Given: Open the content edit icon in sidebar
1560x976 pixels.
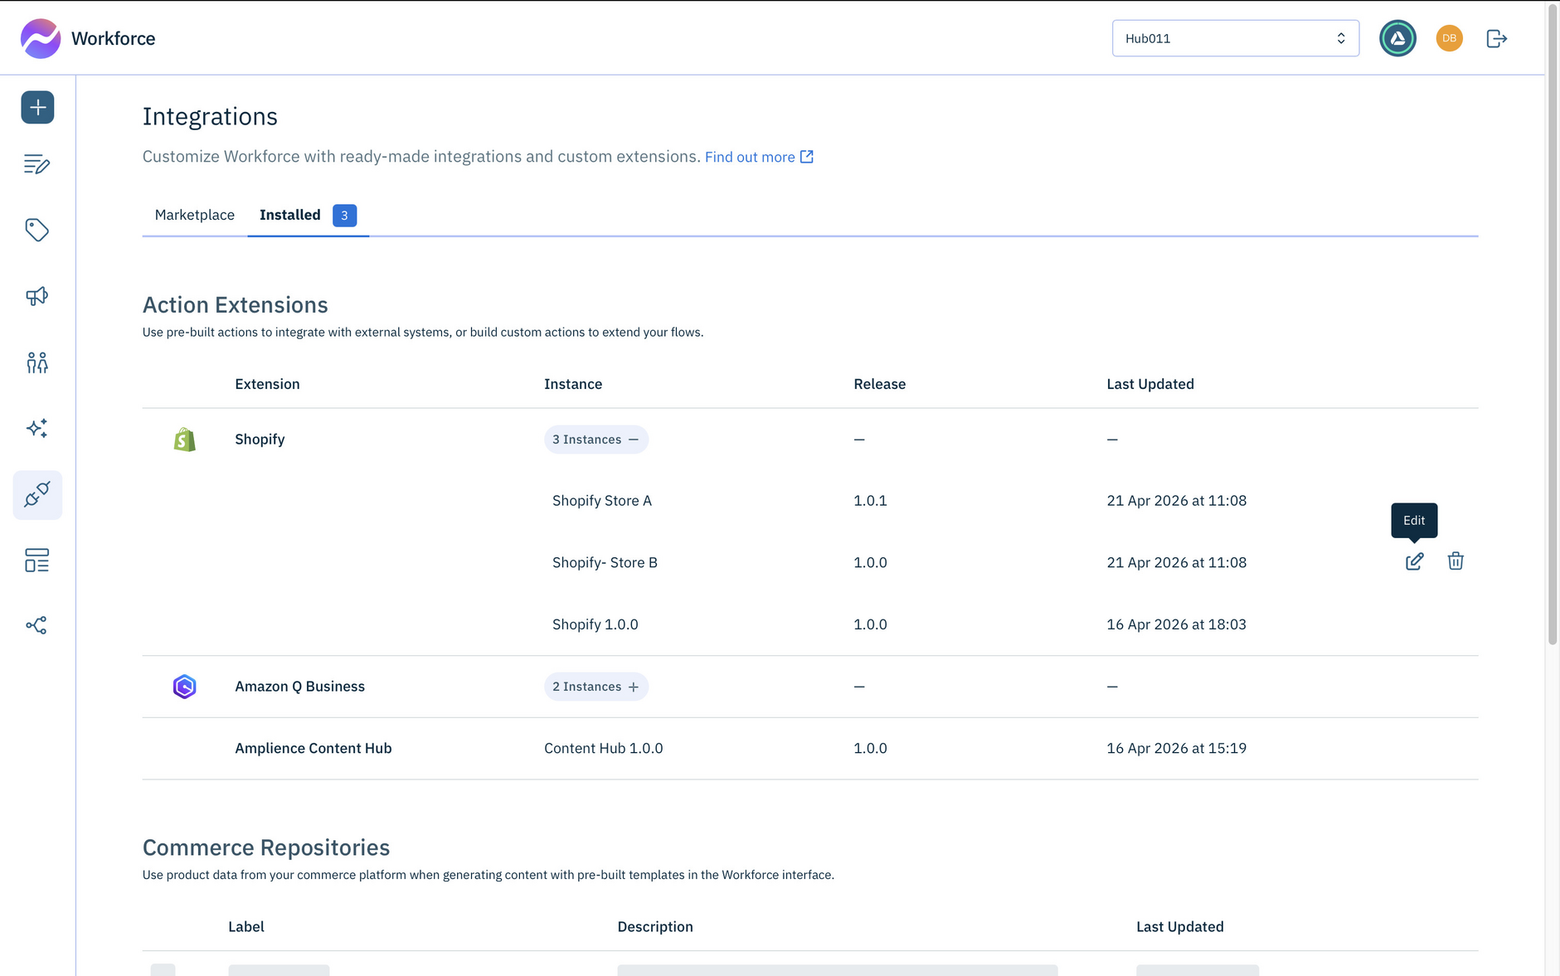Looking at the screenshot, I should pos(37,164).
